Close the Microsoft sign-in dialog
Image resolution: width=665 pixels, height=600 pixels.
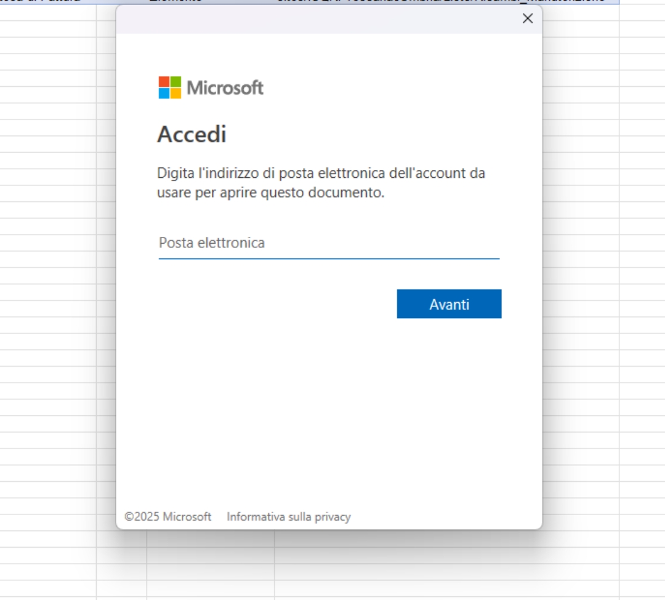[528, 18]
